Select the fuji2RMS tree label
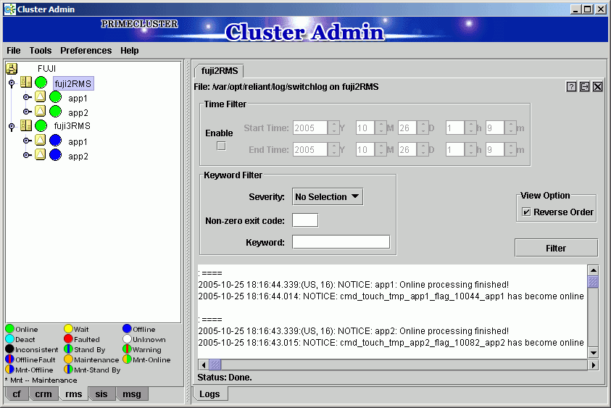611x408 pixels. [x=73, y=84]
